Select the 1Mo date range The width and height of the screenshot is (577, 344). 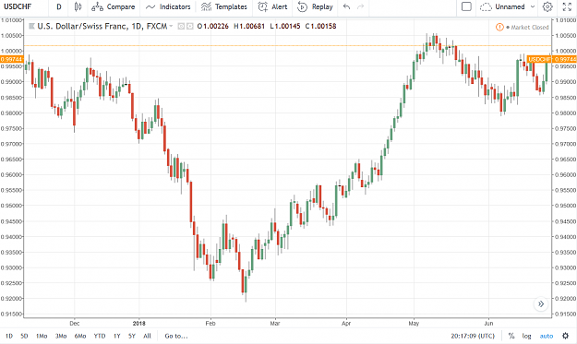42,336
